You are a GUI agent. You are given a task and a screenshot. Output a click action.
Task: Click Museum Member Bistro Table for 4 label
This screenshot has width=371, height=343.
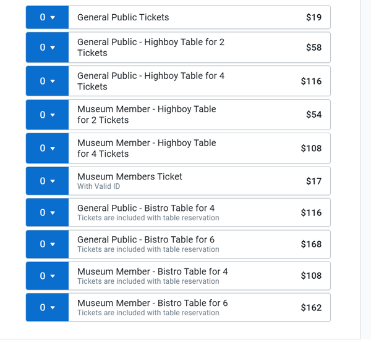(x=152, y=271)
